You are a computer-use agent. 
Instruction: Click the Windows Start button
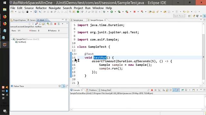pyautogui.click(x=5, y=3)
